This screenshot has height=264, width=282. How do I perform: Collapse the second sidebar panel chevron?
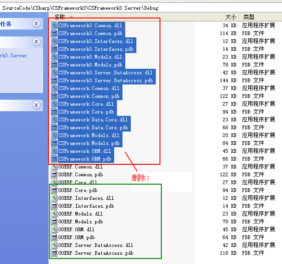point(37,42)
